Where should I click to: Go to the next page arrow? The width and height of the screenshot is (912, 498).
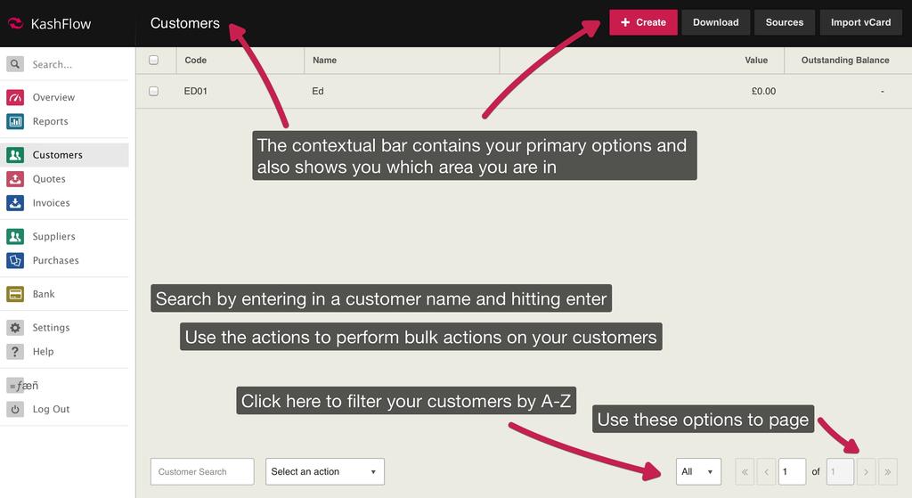click(866, 472)
